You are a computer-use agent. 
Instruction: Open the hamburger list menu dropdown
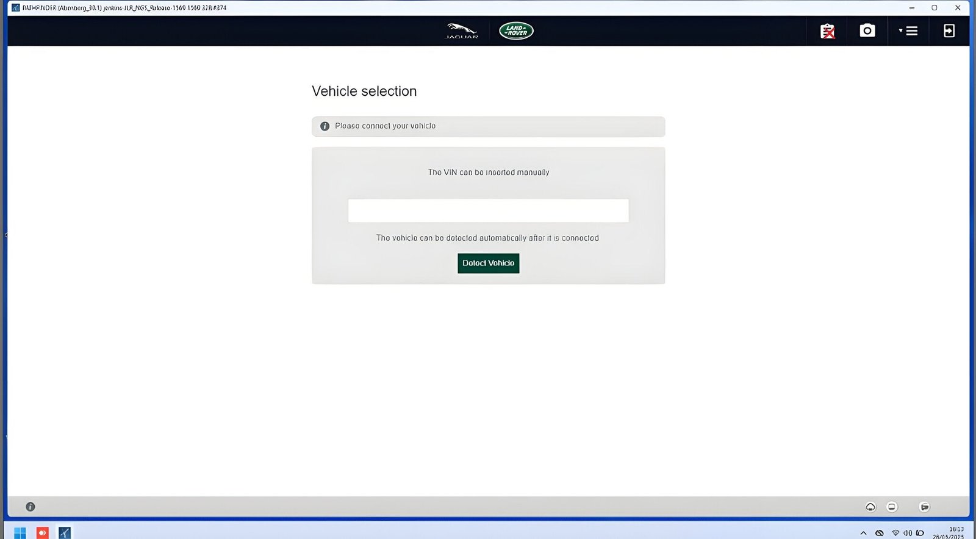908,30
